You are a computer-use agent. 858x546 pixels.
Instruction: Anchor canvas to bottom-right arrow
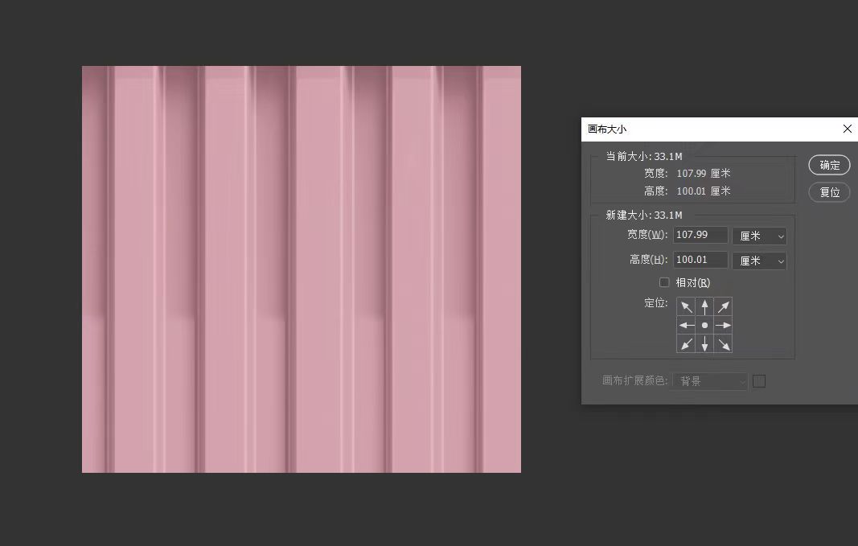pos(723,343)
